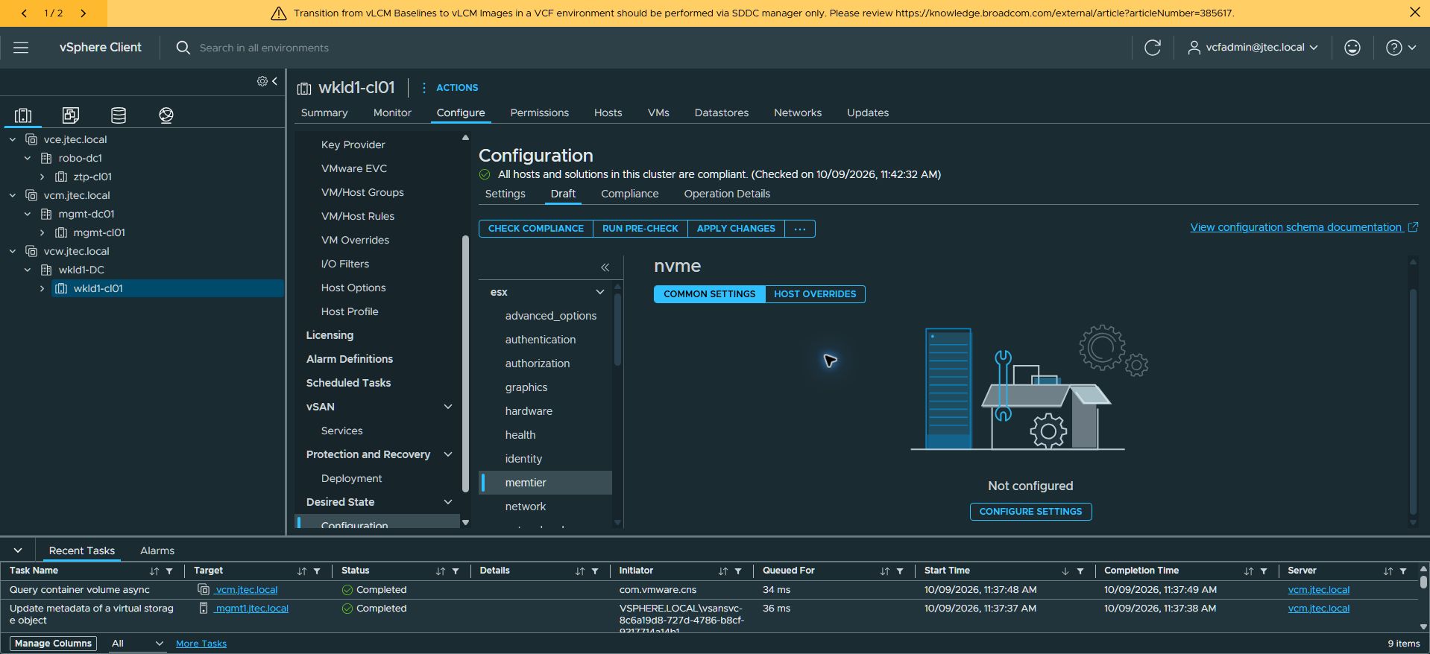Open the ACTIONS menu for wkld1-cl01
This screenshot has width=1430, height=654.
coord(450,88)
